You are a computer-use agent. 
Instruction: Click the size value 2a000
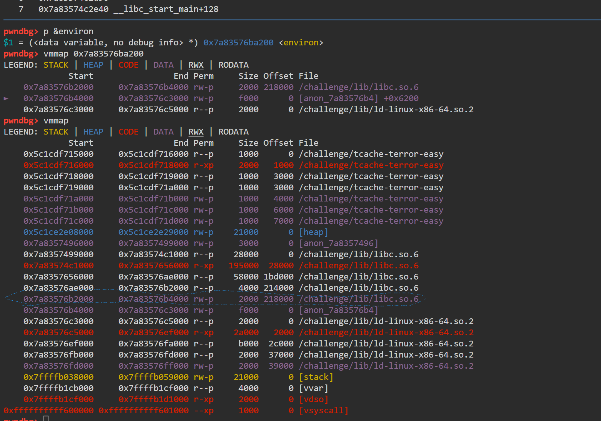tap(246, 332)
